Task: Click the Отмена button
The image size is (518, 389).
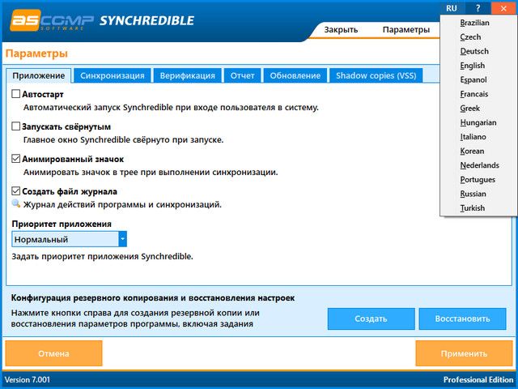Action: [x=53, y=353]
